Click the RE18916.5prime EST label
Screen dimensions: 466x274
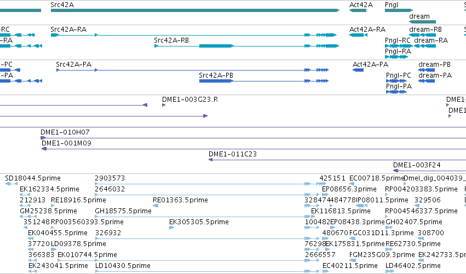coord(78,200)
